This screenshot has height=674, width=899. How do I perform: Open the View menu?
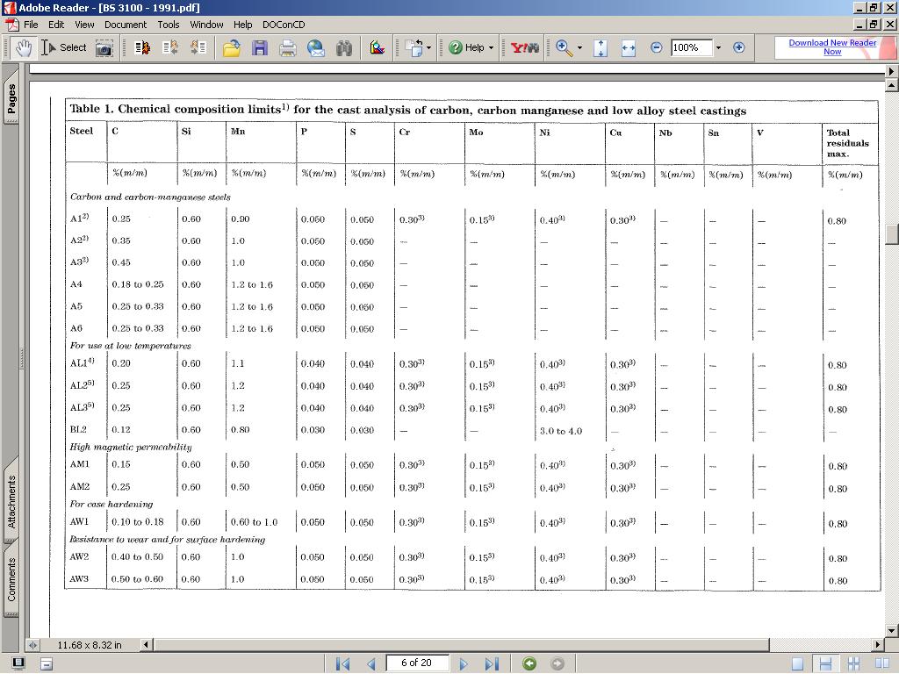tap(84, 25)
